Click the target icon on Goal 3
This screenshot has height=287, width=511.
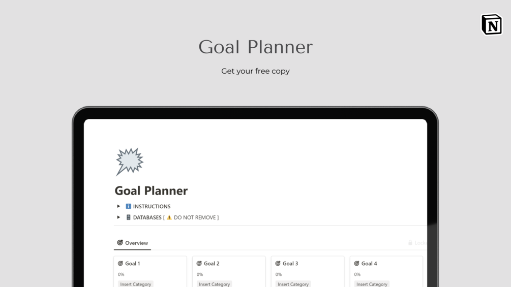pyautogui.click(x=278, y=263)
